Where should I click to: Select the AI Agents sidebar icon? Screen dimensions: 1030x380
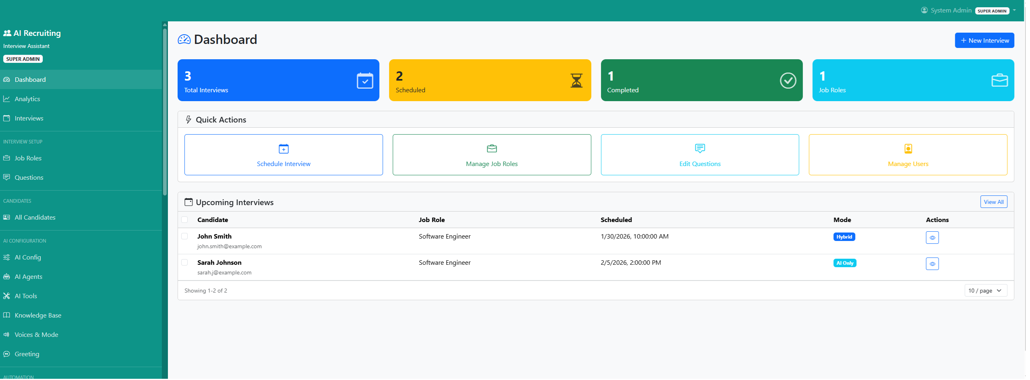7,276
